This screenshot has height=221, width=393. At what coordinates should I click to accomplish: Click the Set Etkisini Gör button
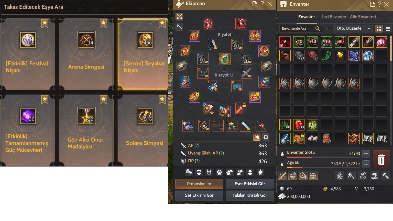199,195
